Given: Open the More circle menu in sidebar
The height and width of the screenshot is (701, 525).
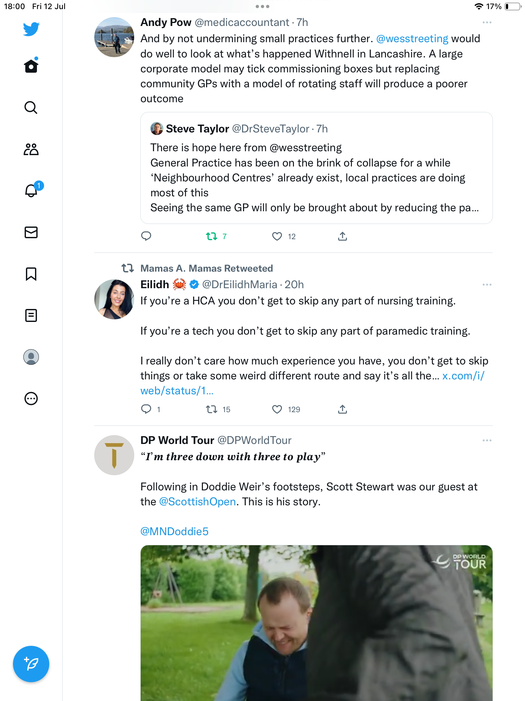Looking at the screenshot, I should (x=31, y=399).
